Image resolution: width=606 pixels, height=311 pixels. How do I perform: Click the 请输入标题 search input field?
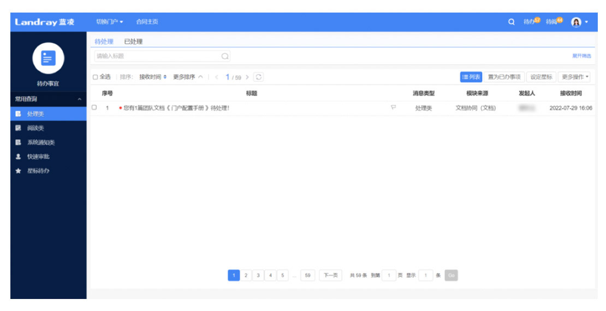[157, 56]
